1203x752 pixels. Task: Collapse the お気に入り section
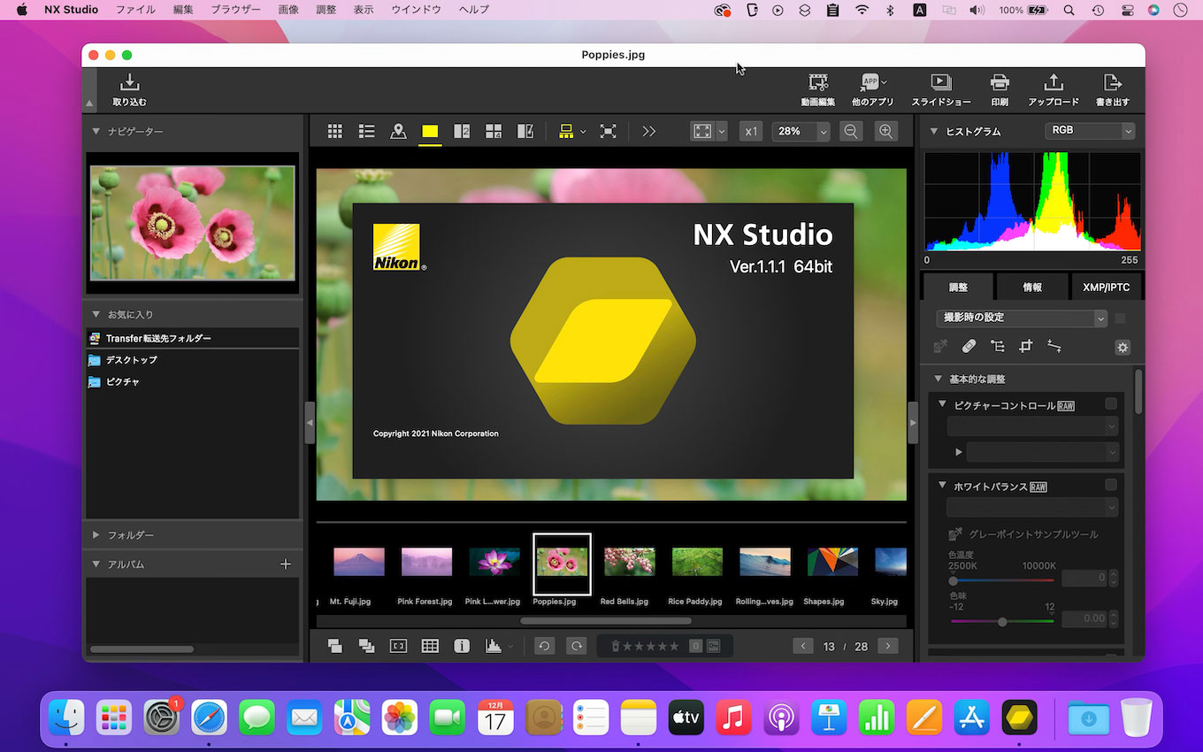click(x=96, y=314)
